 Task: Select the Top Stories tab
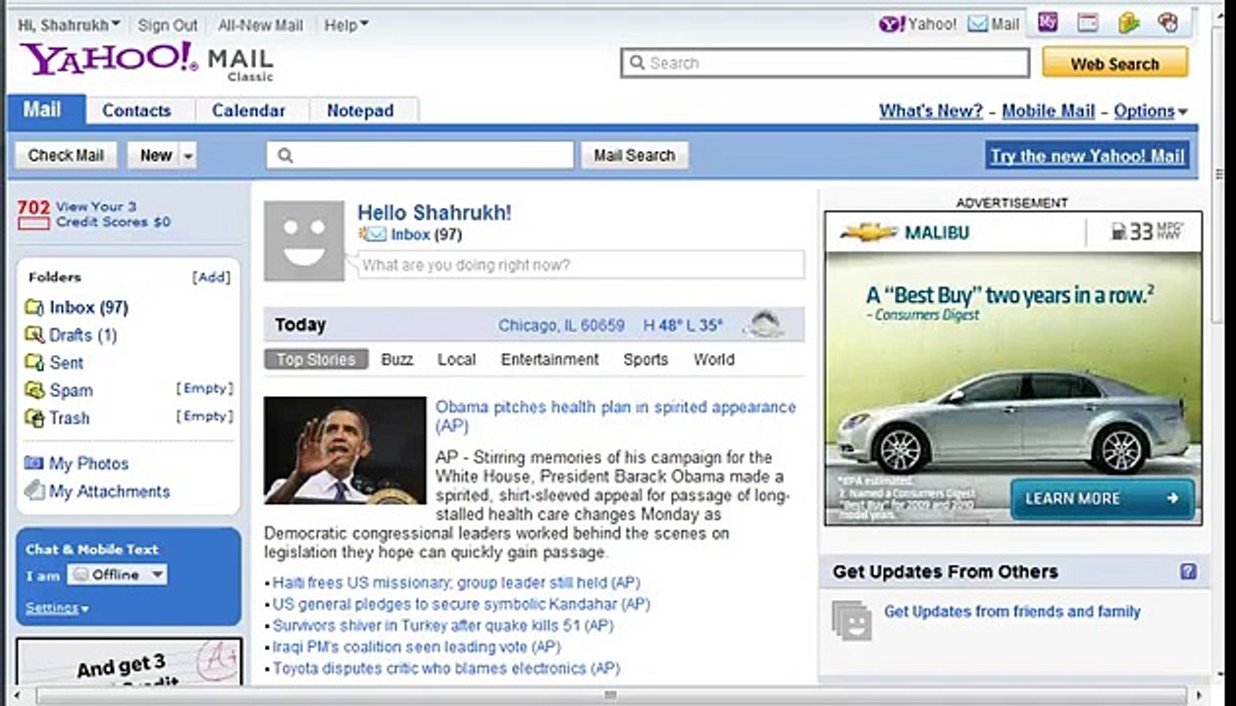click(316, 360)
